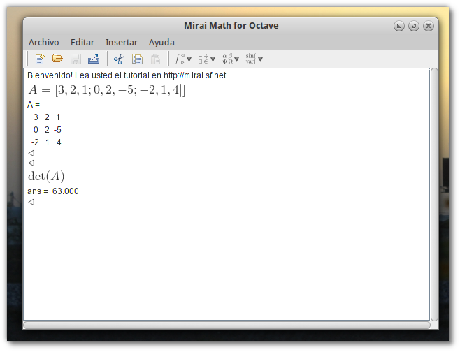Open the sin/var functions dropdown
The height and width of the screenshot is (352, 460).
click(254, 59)
